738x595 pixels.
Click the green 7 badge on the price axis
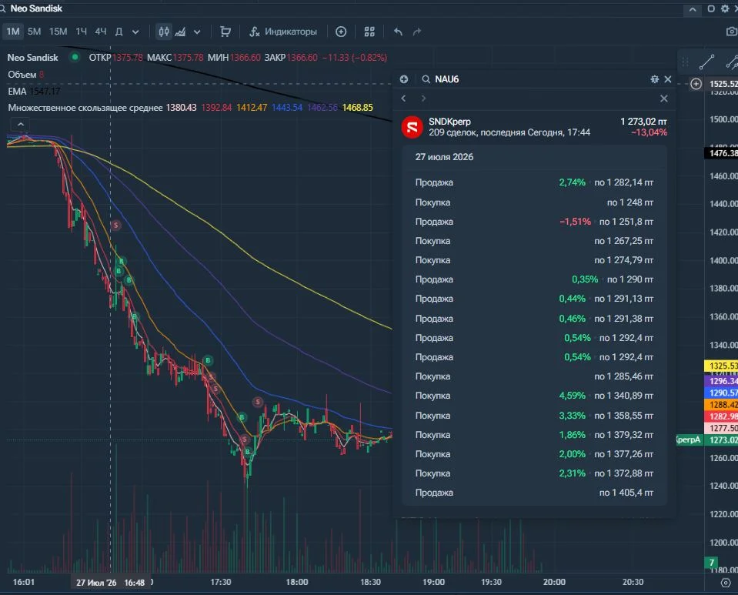711,563
